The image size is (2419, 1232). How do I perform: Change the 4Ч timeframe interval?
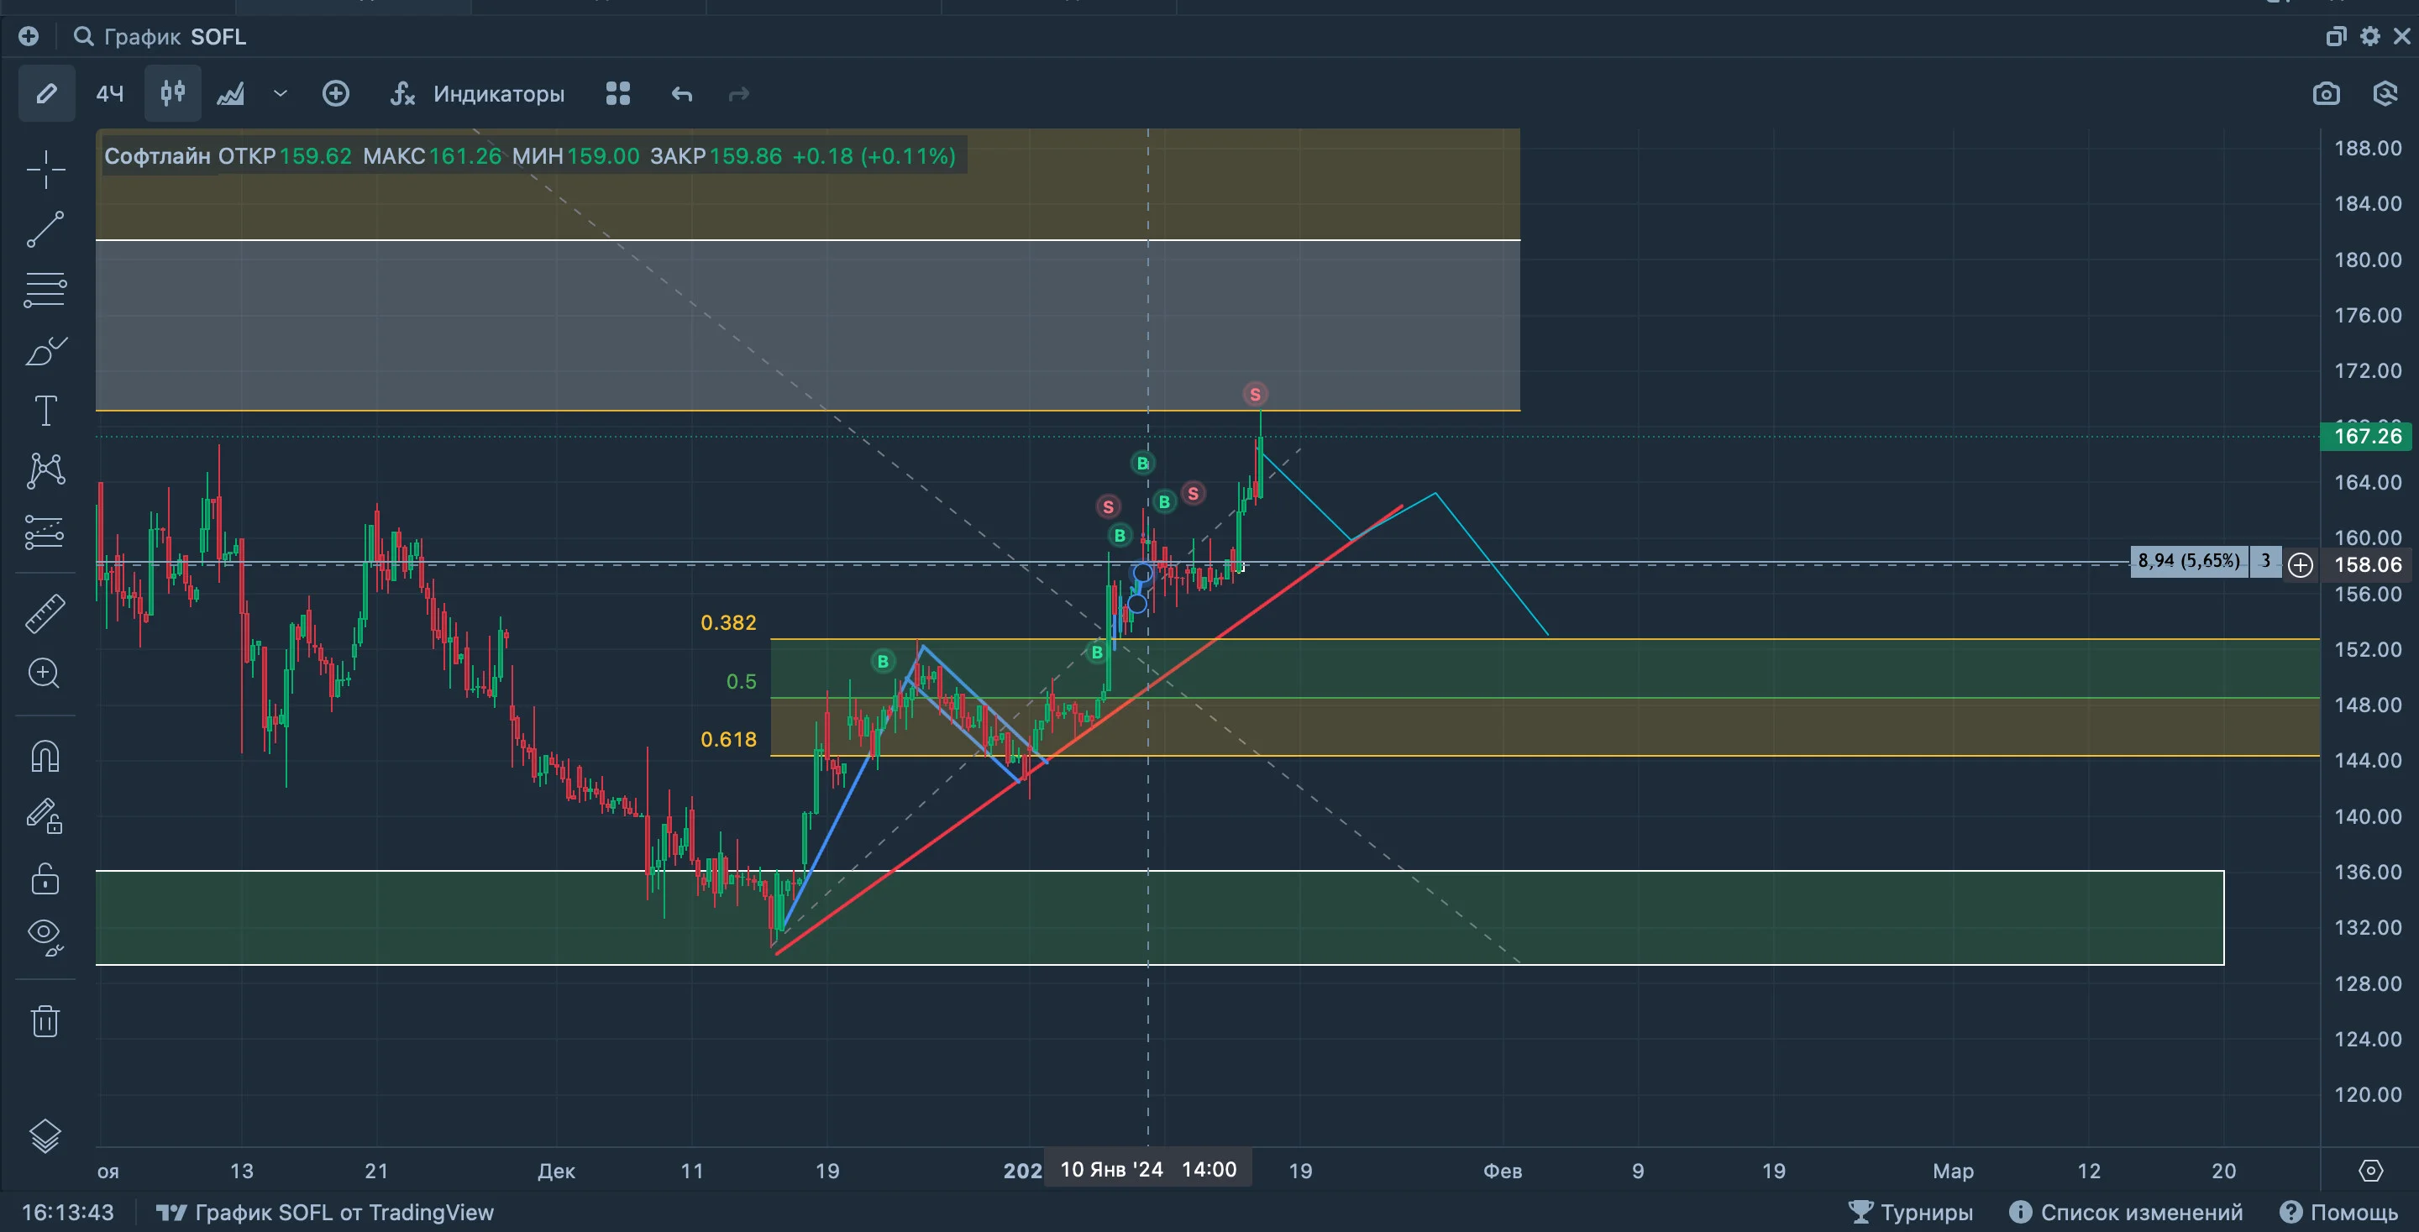(110, 93)
